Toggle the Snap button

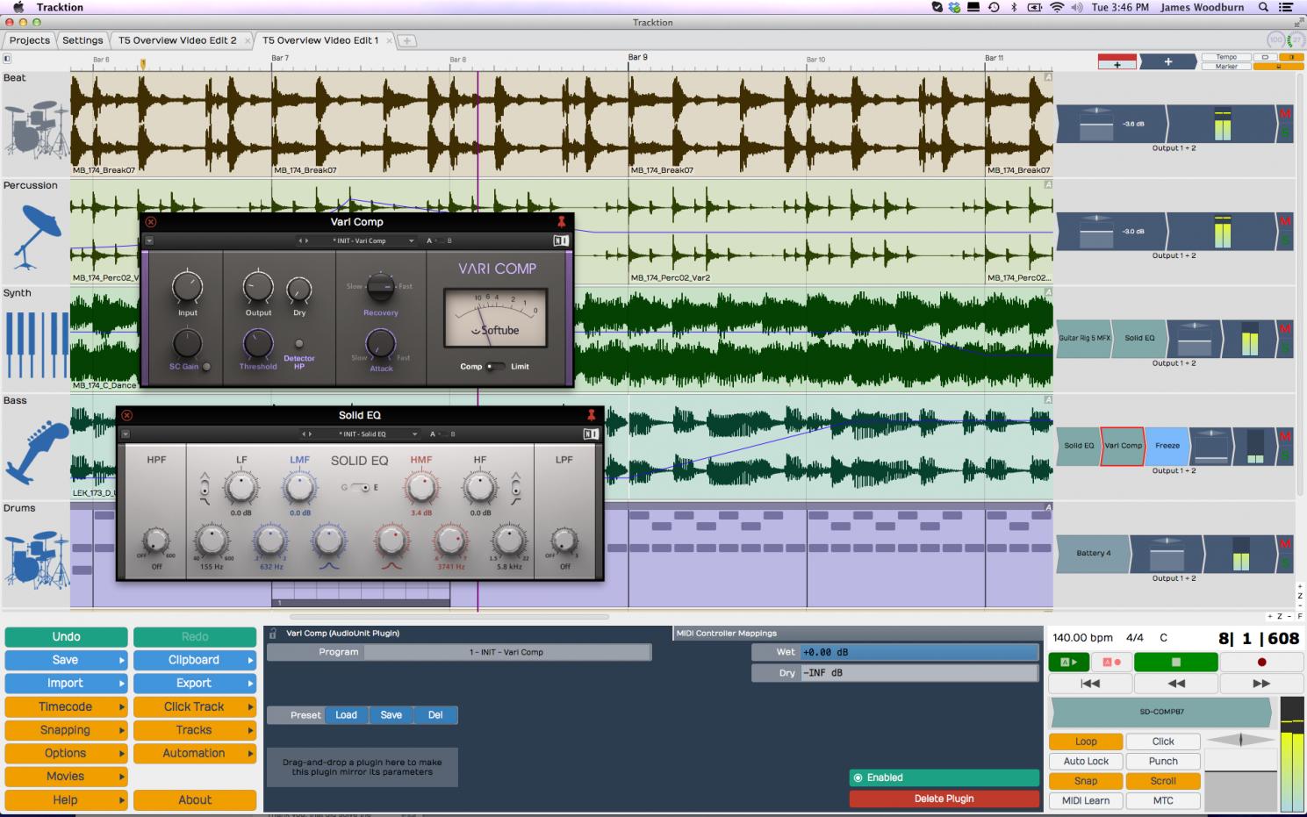tap(1086, 780)
